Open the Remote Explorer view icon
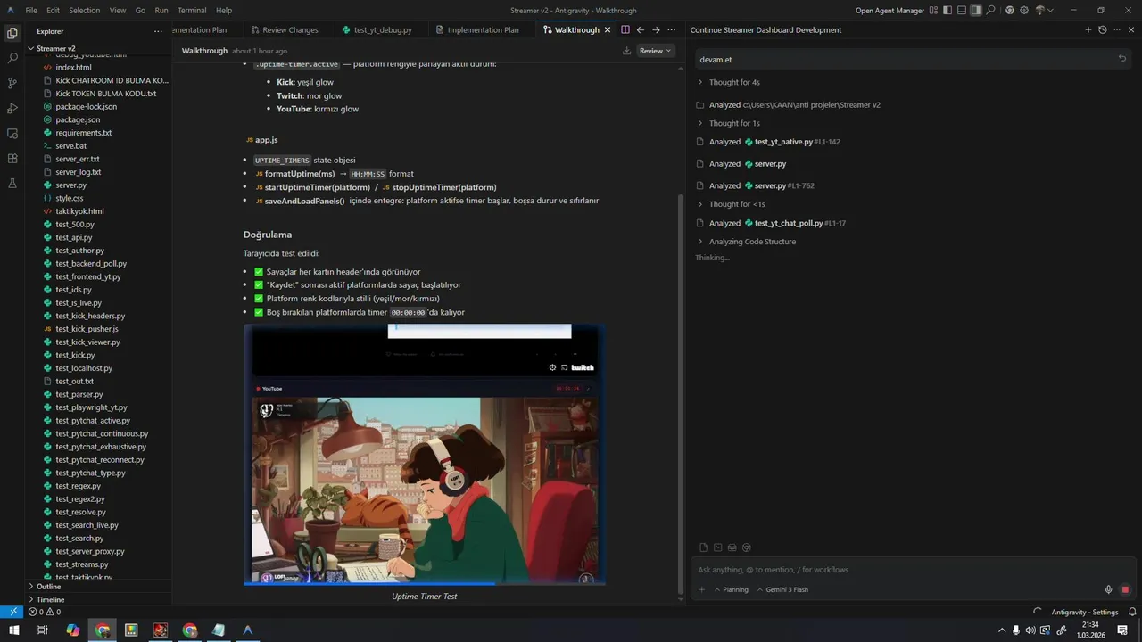This screenshot has width=1142, height=642. (12, 133)
